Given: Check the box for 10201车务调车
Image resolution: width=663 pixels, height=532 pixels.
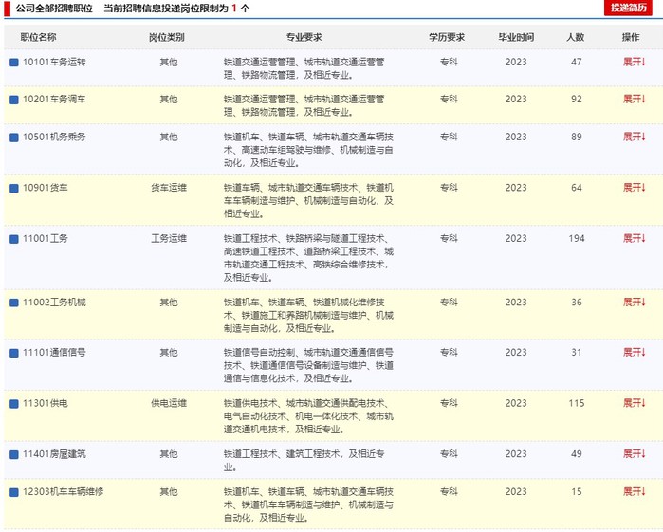Looking at the screenshot, I should (x=14, y=100).
